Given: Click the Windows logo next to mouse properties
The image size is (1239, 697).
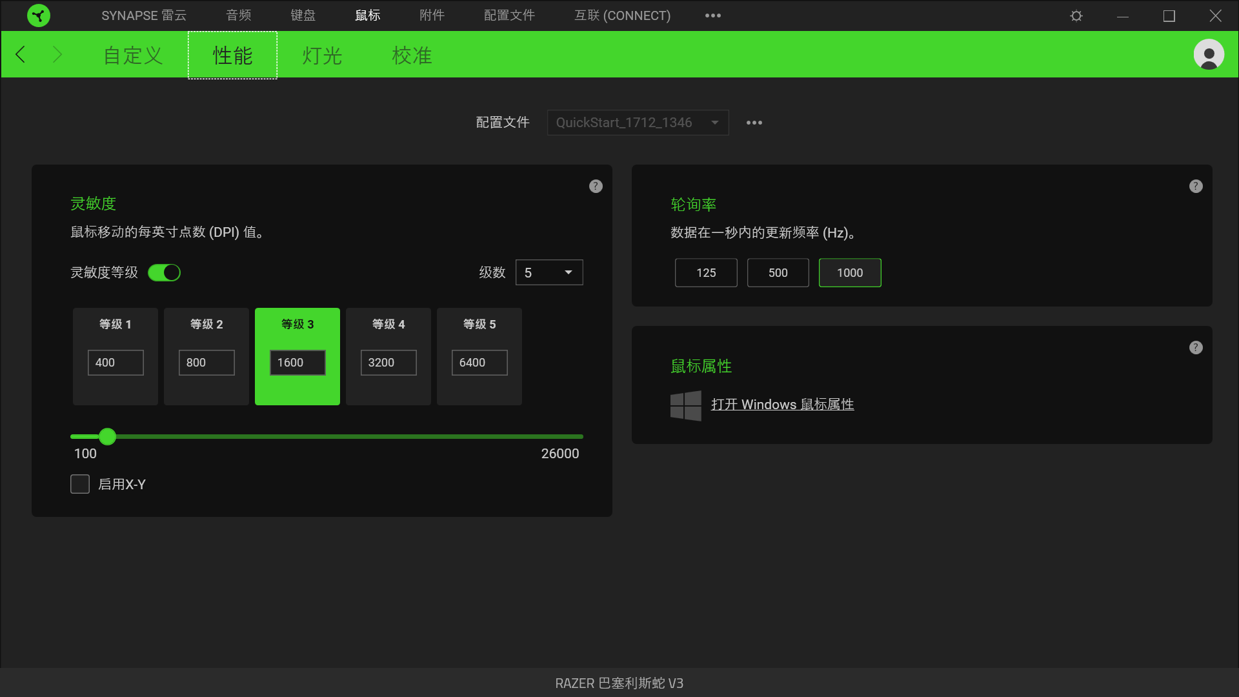Looking at the screenshot, I should 685,405.
